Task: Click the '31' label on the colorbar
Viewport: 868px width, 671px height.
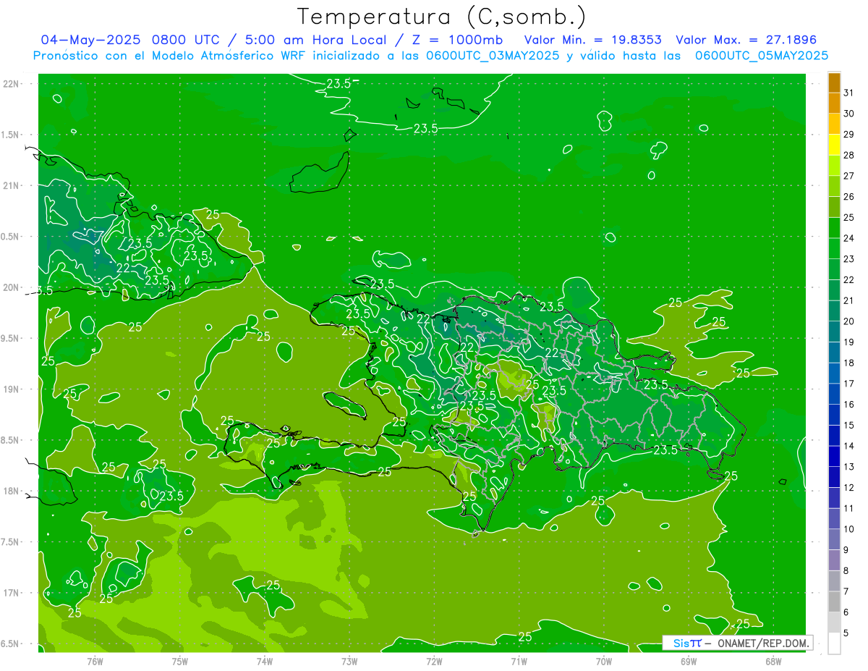Action: click(x=849, y=93)
